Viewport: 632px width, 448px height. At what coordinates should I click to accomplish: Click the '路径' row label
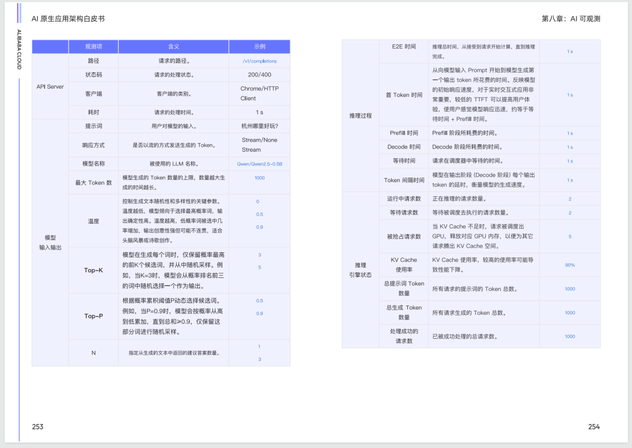94,61
